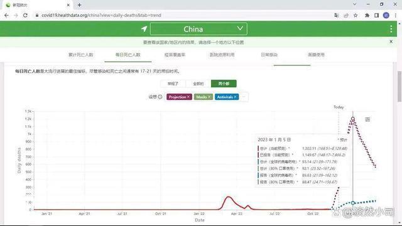Screen dimensions: 402x226
Task: Remove the Masks scenario tag
Action: point(209,97)
